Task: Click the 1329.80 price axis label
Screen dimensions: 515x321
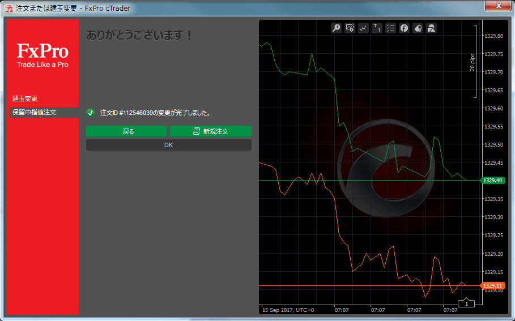Action: point(493,36)
